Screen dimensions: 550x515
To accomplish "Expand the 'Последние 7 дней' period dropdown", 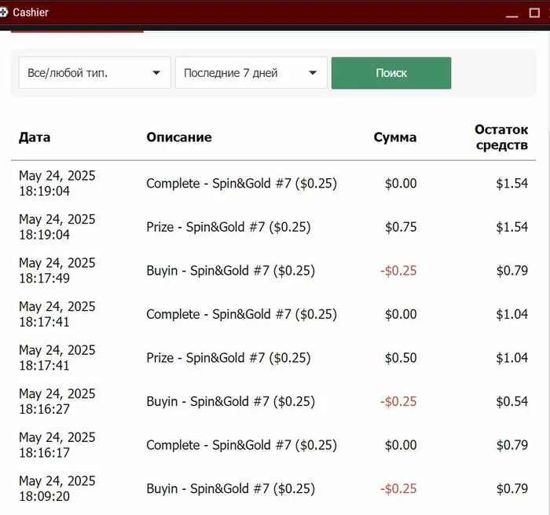I will [251, 73].
